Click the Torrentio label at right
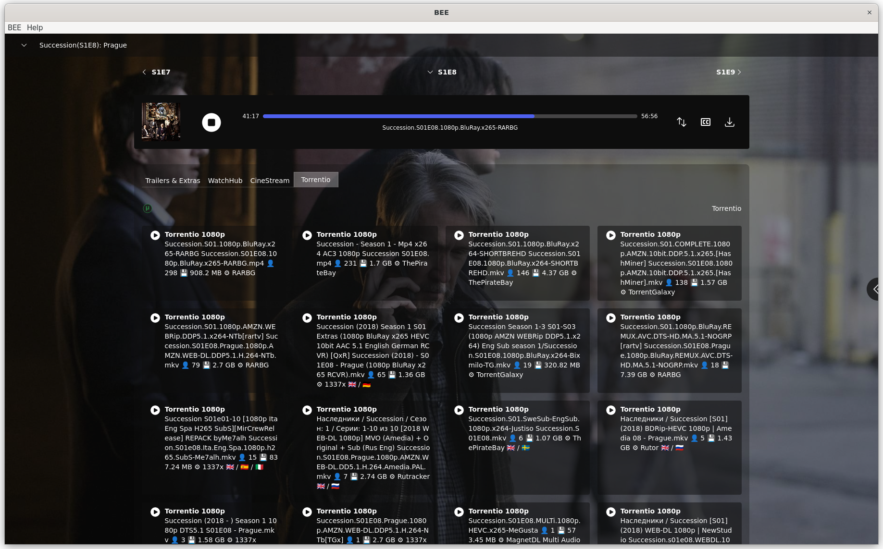This screenshot has width=883, height=549. click(x=726, y=208)
